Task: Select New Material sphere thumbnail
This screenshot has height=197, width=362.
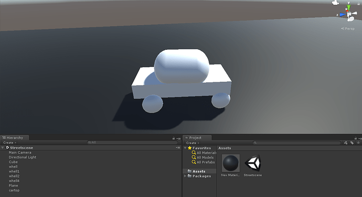Action: [231, 163]
